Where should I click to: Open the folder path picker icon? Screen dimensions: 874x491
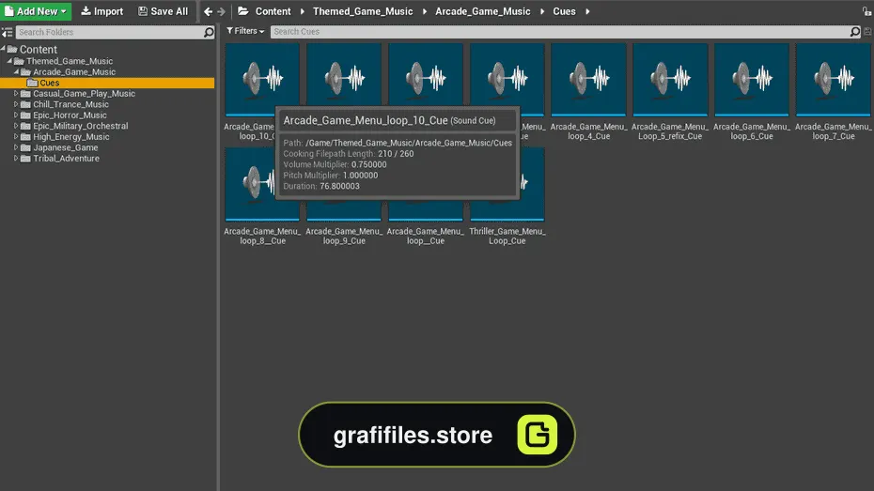point(243,11)
